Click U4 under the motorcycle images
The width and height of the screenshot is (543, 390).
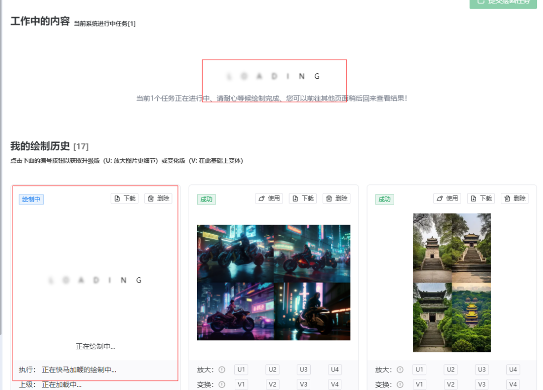(x=335, y=369)
